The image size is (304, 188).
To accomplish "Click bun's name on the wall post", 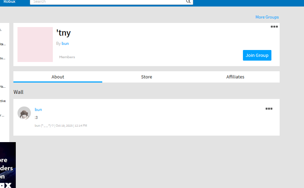I will [x=38, y=110].
